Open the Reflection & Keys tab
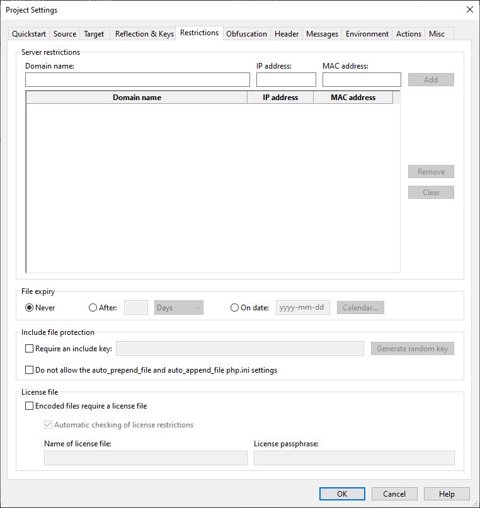 point(144,34)
